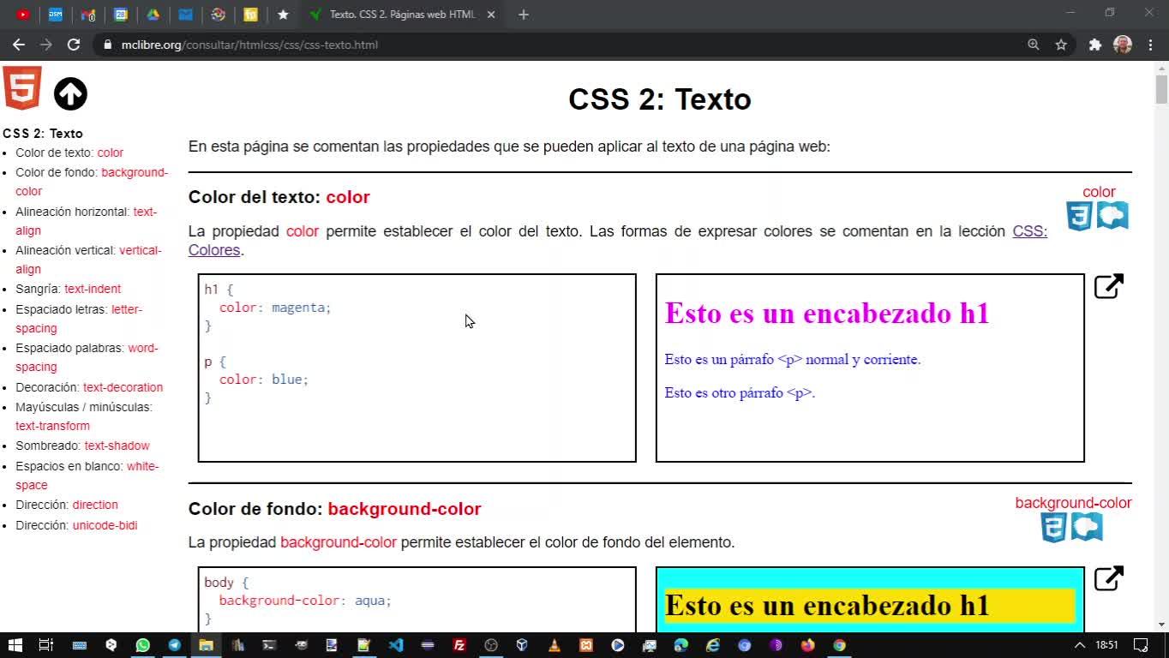The width and height of the screenshot is (1169, 658).
Task: Switch to the pinned Google Drive tab
Action: [153, 14]
